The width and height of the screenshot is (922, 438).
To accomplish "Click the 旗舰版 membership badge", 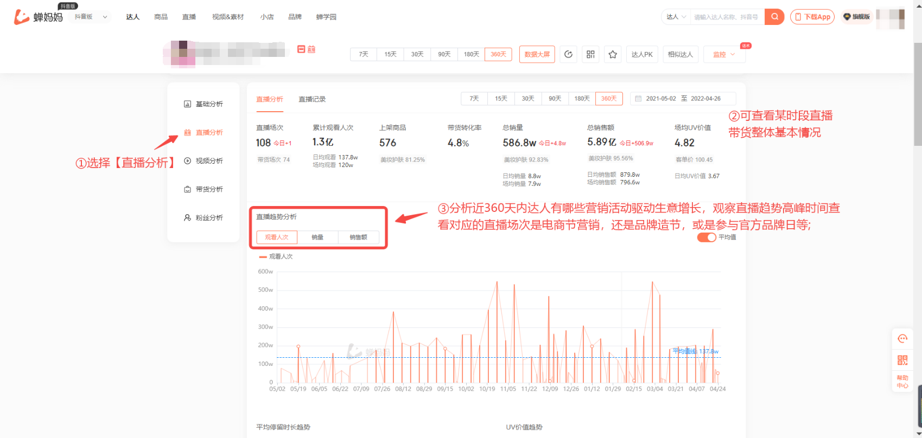I will coord(856,17).
